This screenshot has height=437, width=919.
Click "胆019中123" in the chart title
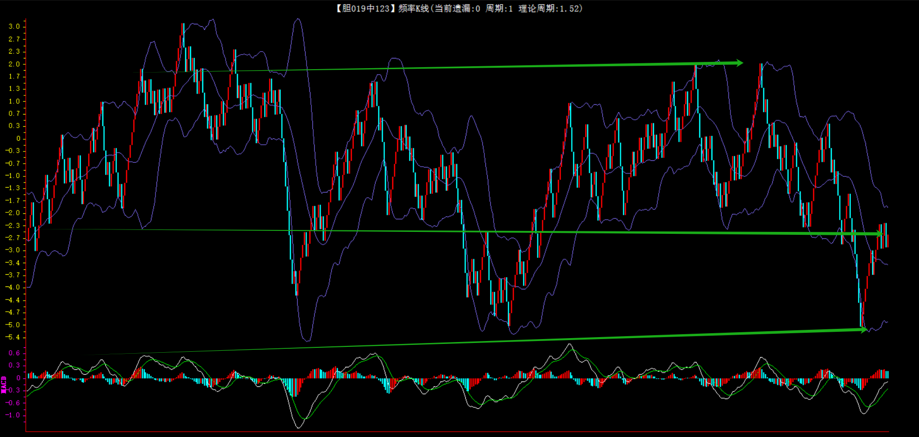coord(365,8)
